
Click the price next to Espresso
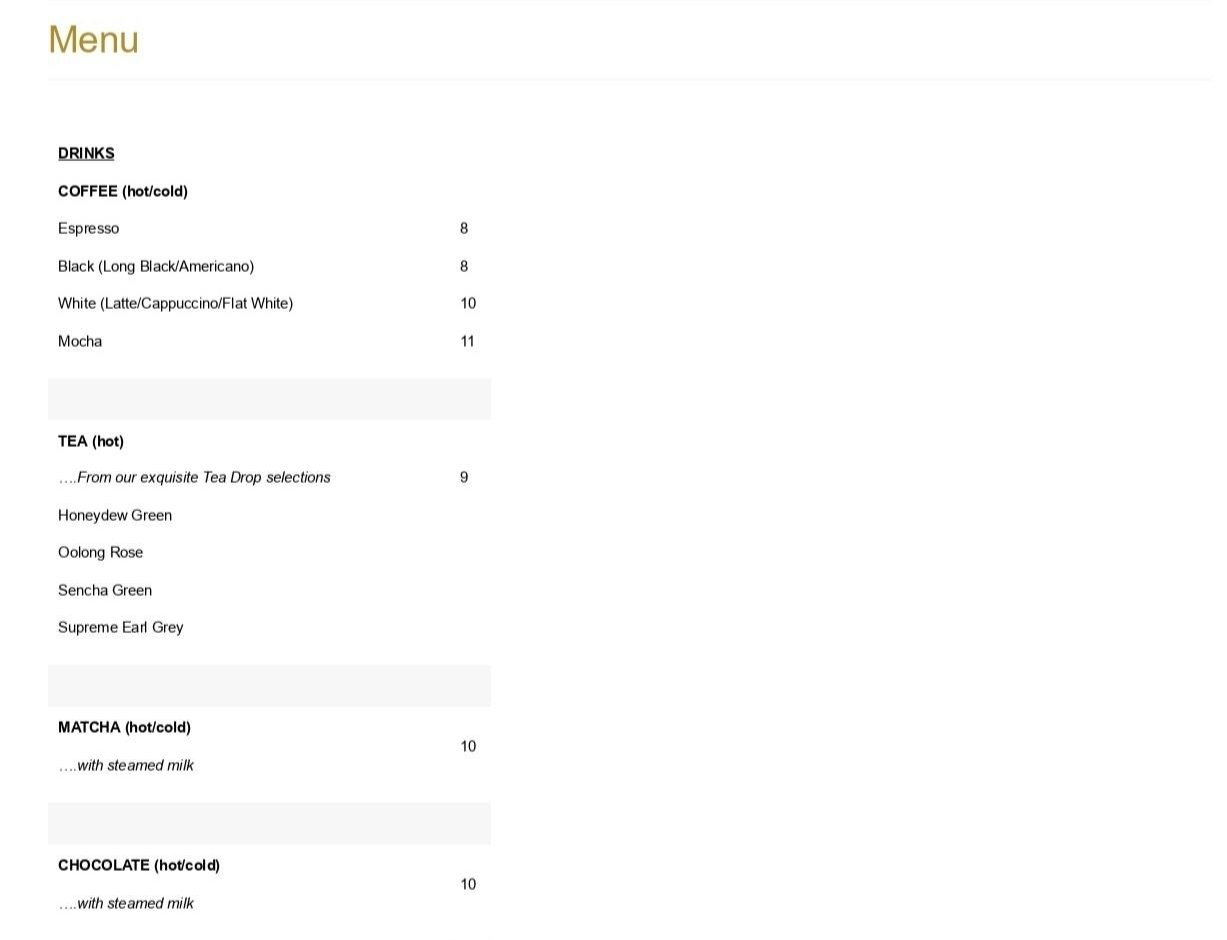pos(464,228)
